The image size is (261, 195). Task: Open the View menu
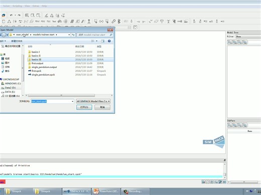click(x=27, y=6)
